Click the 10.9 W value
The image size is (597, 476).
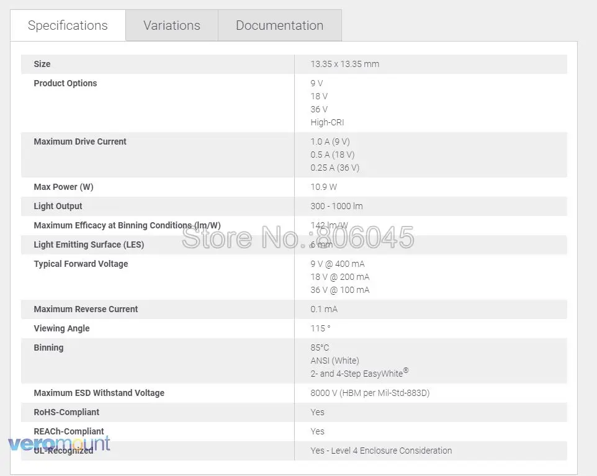tap(323, 187)
